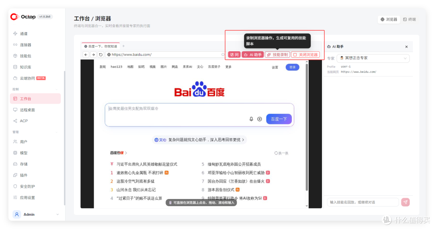
Task: Open hao123 link on Baidu
Action: point(116,67)
